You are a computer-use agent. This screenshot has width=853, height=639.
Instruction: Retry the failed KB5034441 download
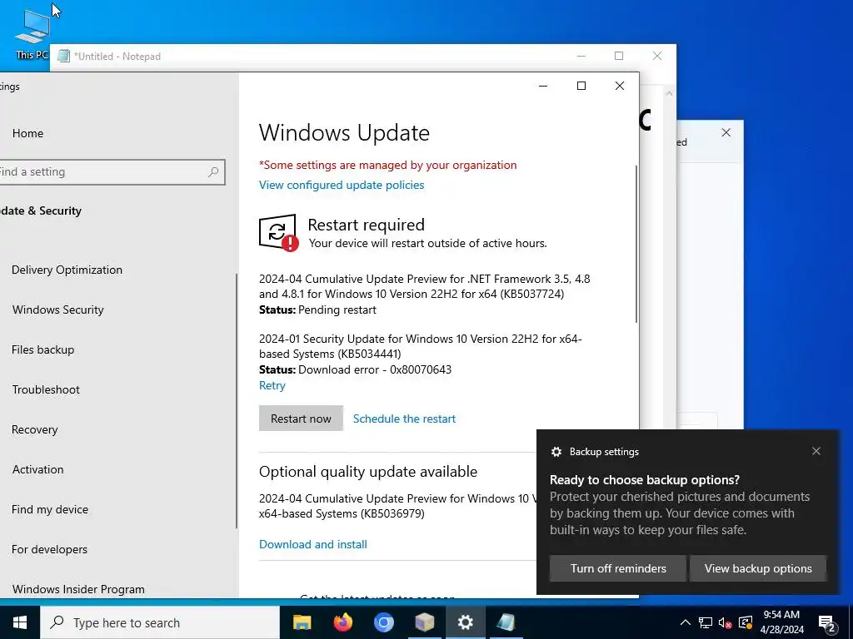coord(272,385)
